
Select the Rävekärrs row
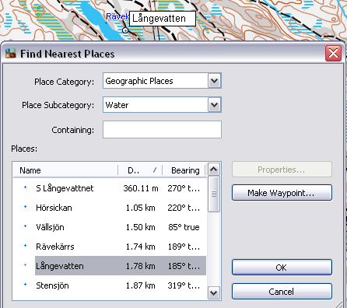110,247
